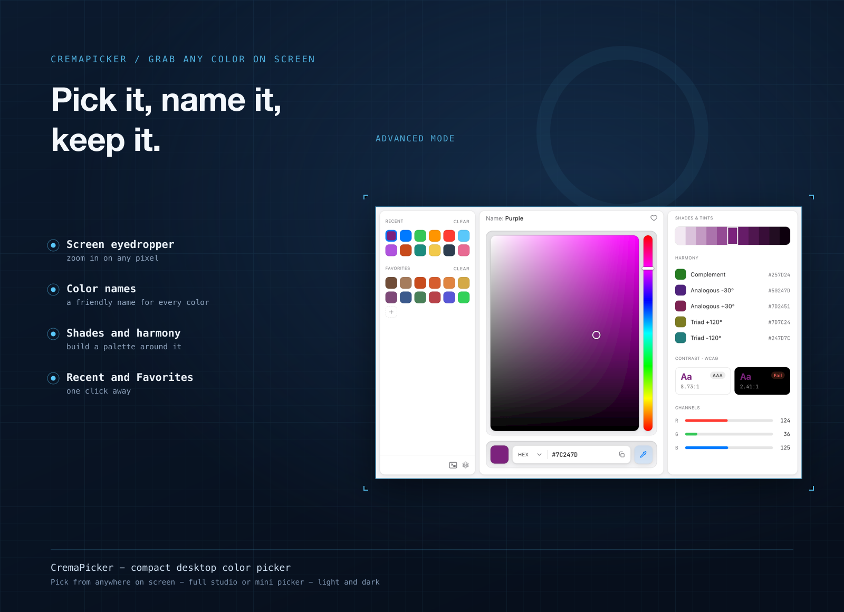Click hex code #257D24
The width and height of the screenshot is (844, 612).
click(x=779, y=275)
